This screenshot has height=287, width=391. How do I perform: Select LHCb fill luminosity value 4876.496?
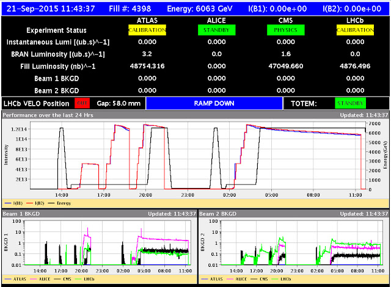pyautogui.click(x=355, y=67)
